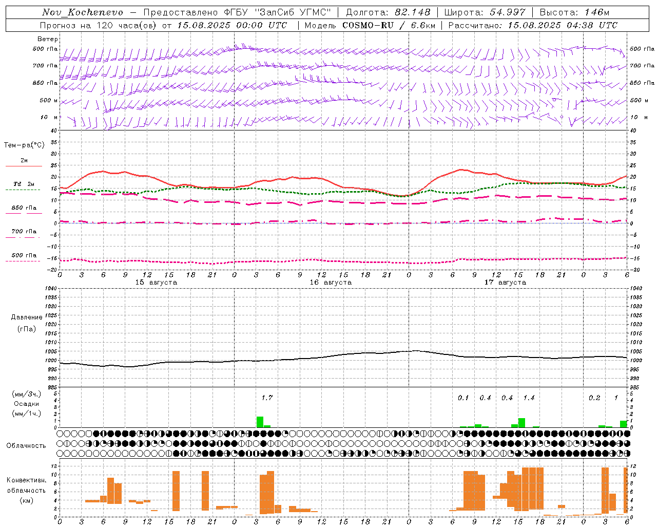Image resolution: width=657 pixels, height=526 pixels.
Task: Click the Тем-ра(°C) temperature panel label
Action: [x=24, y=145]
